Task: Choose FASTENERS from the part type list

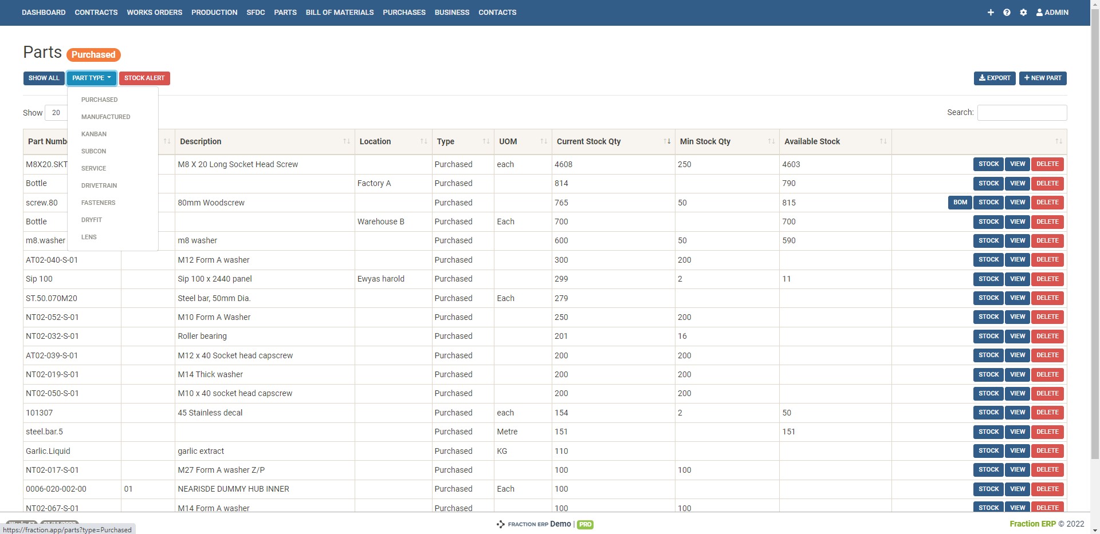Action: pos(98,203)
